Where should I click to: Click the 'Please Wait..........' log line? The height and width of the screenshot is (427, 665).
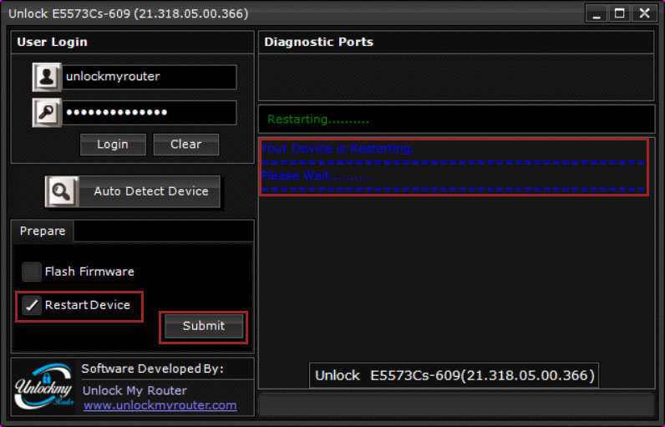[316, 175]
